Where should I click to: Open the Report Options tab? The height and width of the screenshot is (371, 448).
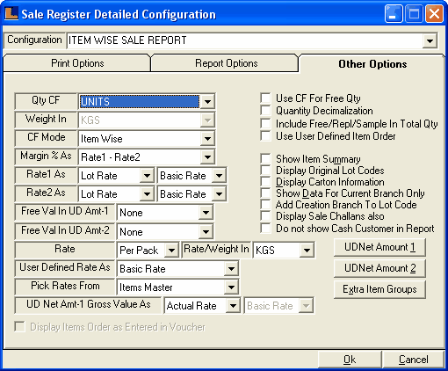point(226,63)
